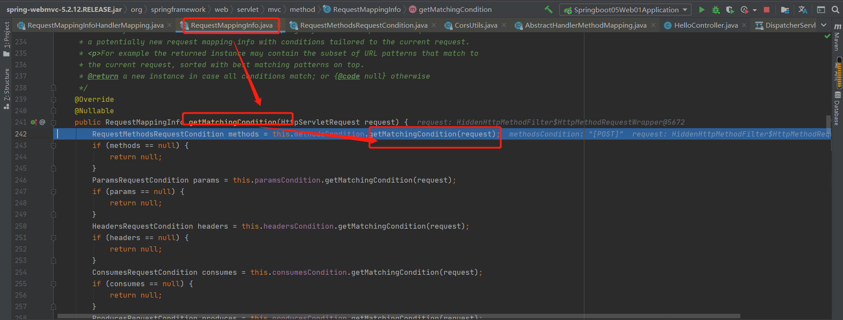Open the run configuration dropdown
This screenshot has width=843, height=320.
tap(625, 10)
